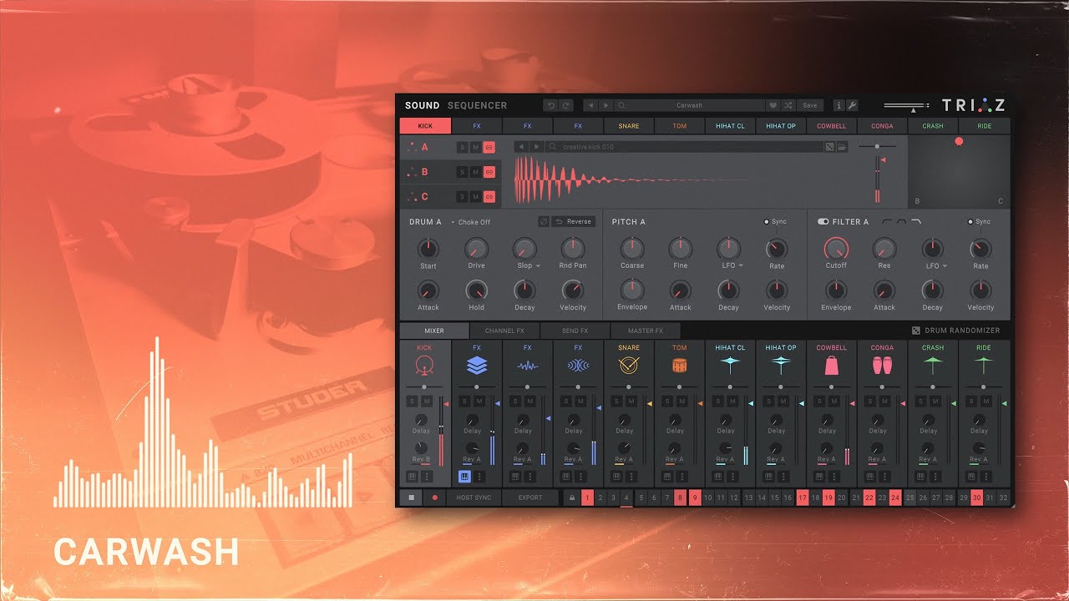This screenshot has height=601, width=1069.
Task: Click the EXPORT button
Action: coord(529,497)
